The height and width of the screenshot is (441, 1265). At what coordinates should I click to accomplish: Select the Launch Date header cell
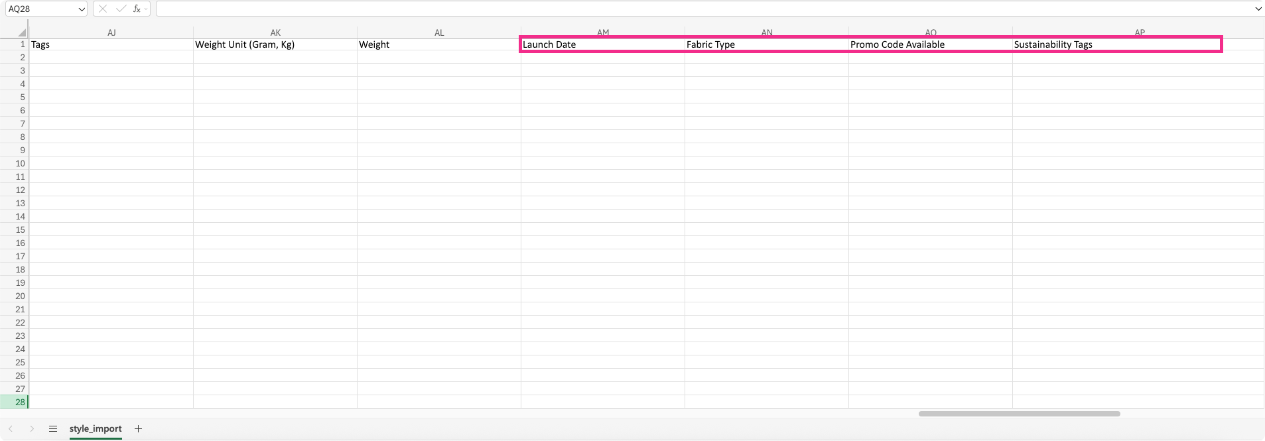pyautogui.click(x=602, y=44)
